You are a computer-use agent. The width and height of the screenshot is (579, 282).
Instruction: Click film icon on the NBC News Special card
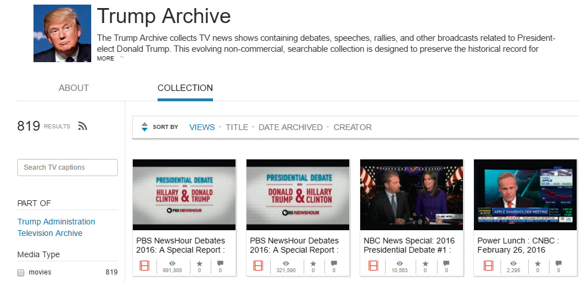[373, 266]
